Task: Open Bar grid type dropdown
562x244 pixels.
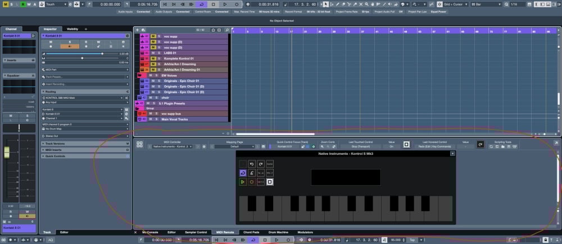Action: 486,4
